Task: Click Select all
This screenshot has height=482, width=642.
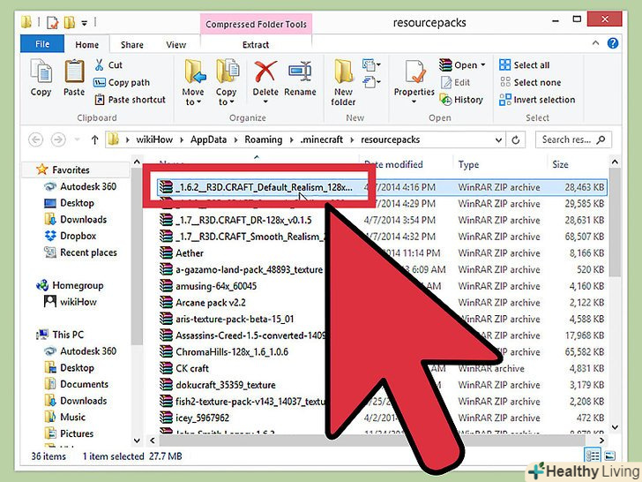Action: [525, 64]
